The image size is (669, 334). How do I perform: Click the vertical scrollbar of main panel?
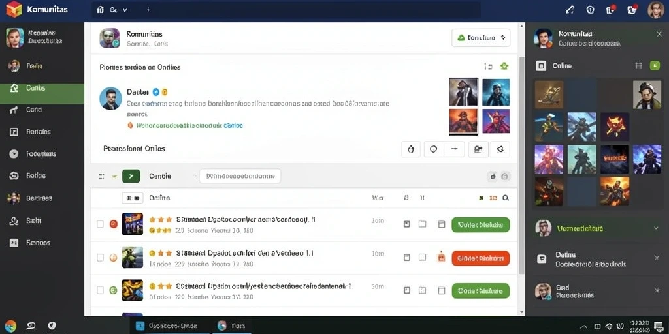pos(521,165)
